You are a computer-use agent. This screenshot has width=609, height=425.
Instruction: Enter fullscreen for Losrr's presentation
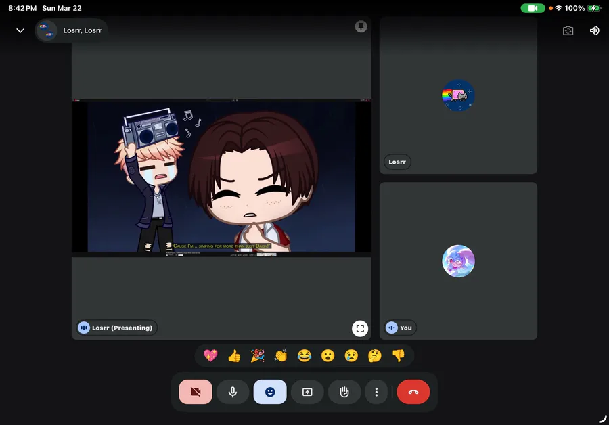360,329
